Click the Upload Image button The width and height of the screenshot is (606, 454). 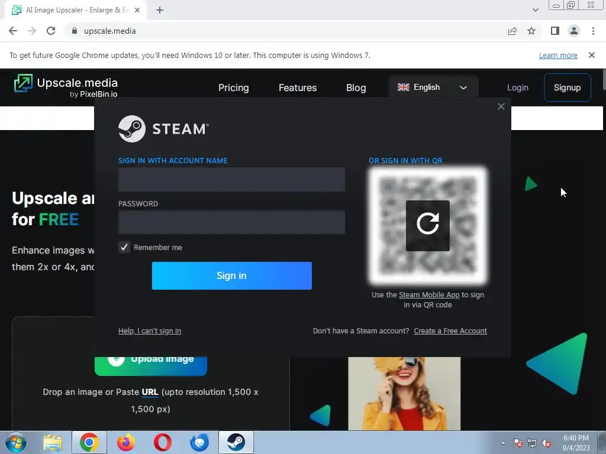(x=151, y=366)
